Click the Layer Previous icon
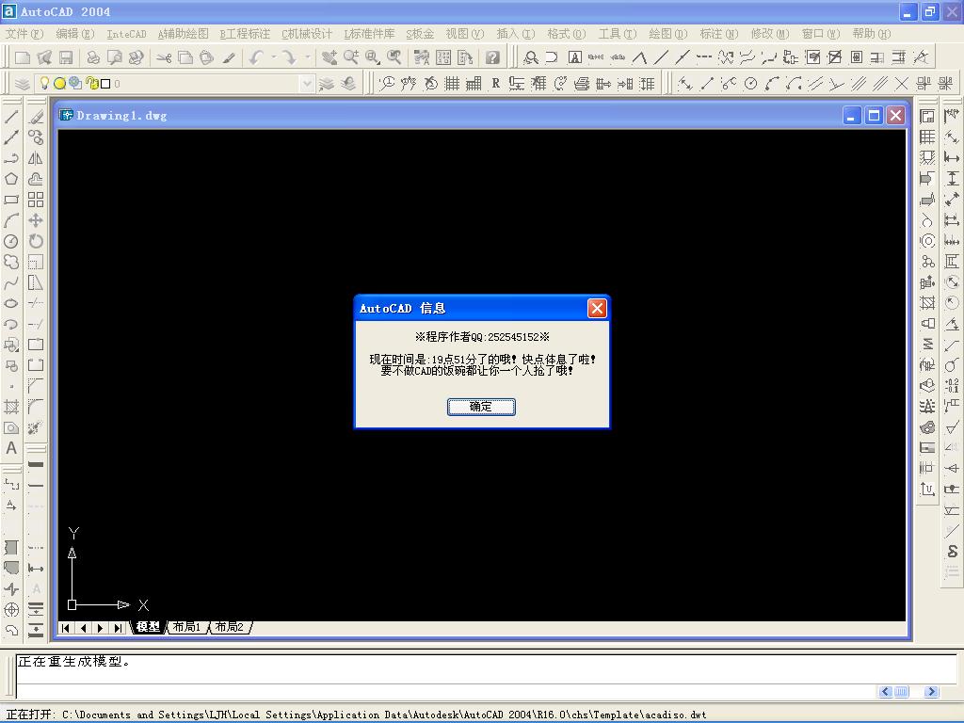This screenshot has height=723, width=964. pos(348,84)
